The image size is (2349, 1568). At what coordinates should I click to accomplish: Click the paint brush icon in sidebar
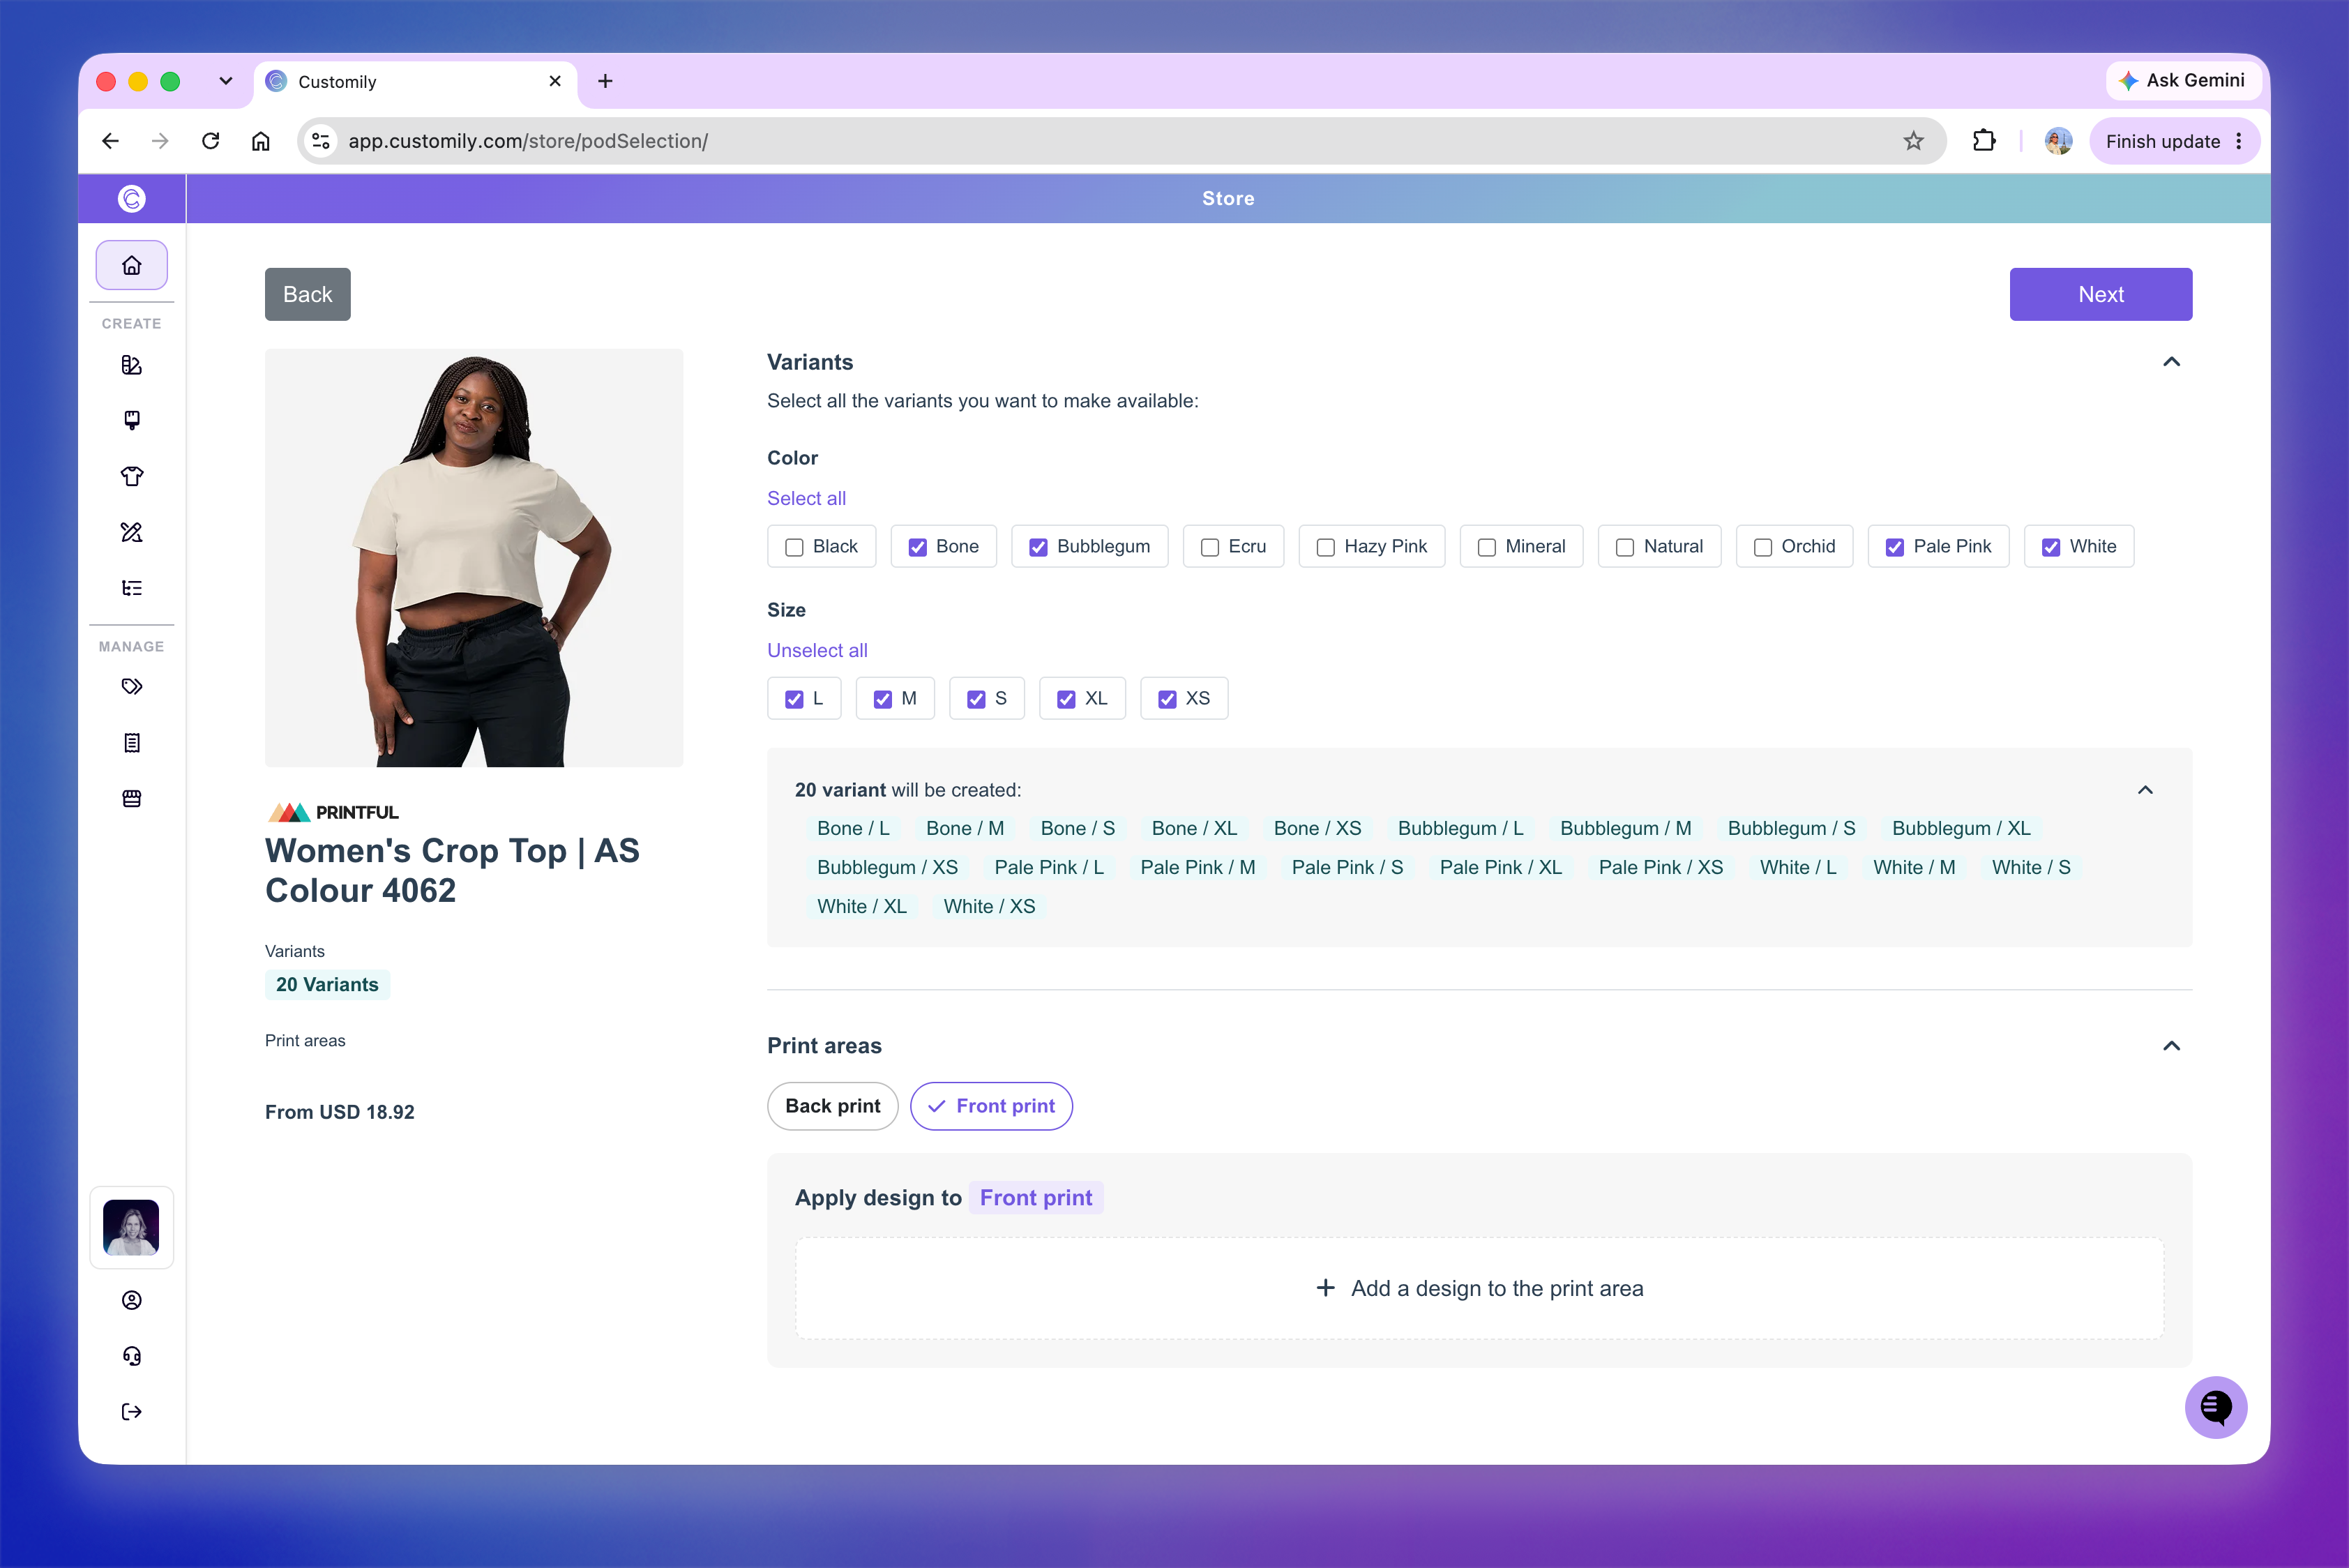pos(131,420)
